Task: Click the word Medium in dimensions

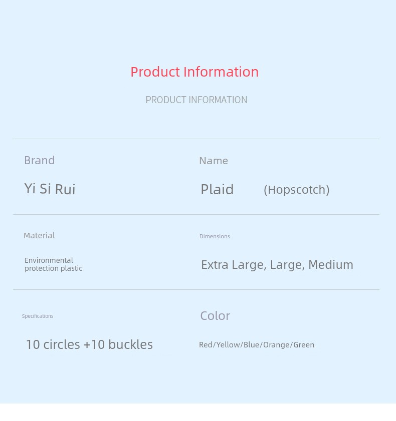Action: tap(331, 265)
